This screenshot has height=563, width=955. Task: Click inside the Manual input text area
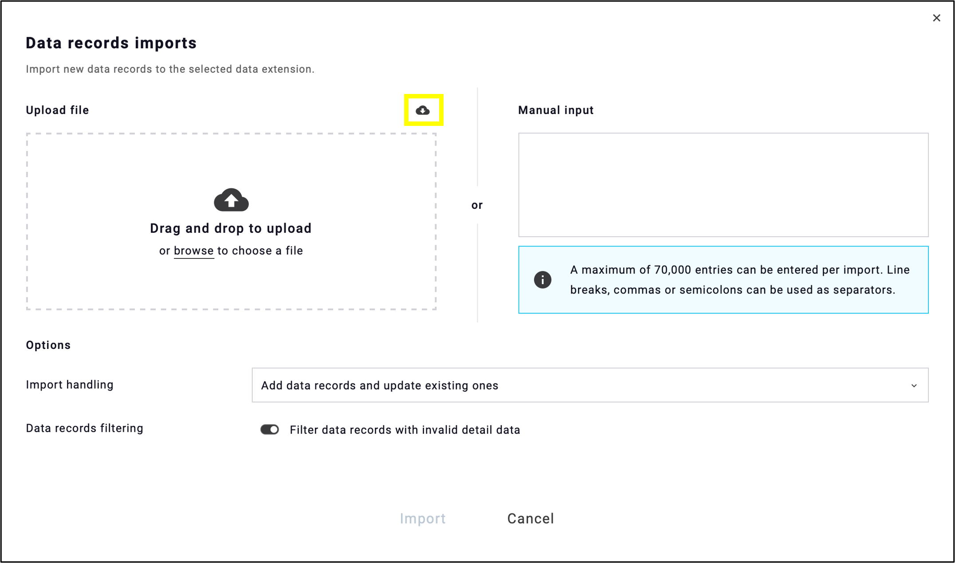pos(723,185)
